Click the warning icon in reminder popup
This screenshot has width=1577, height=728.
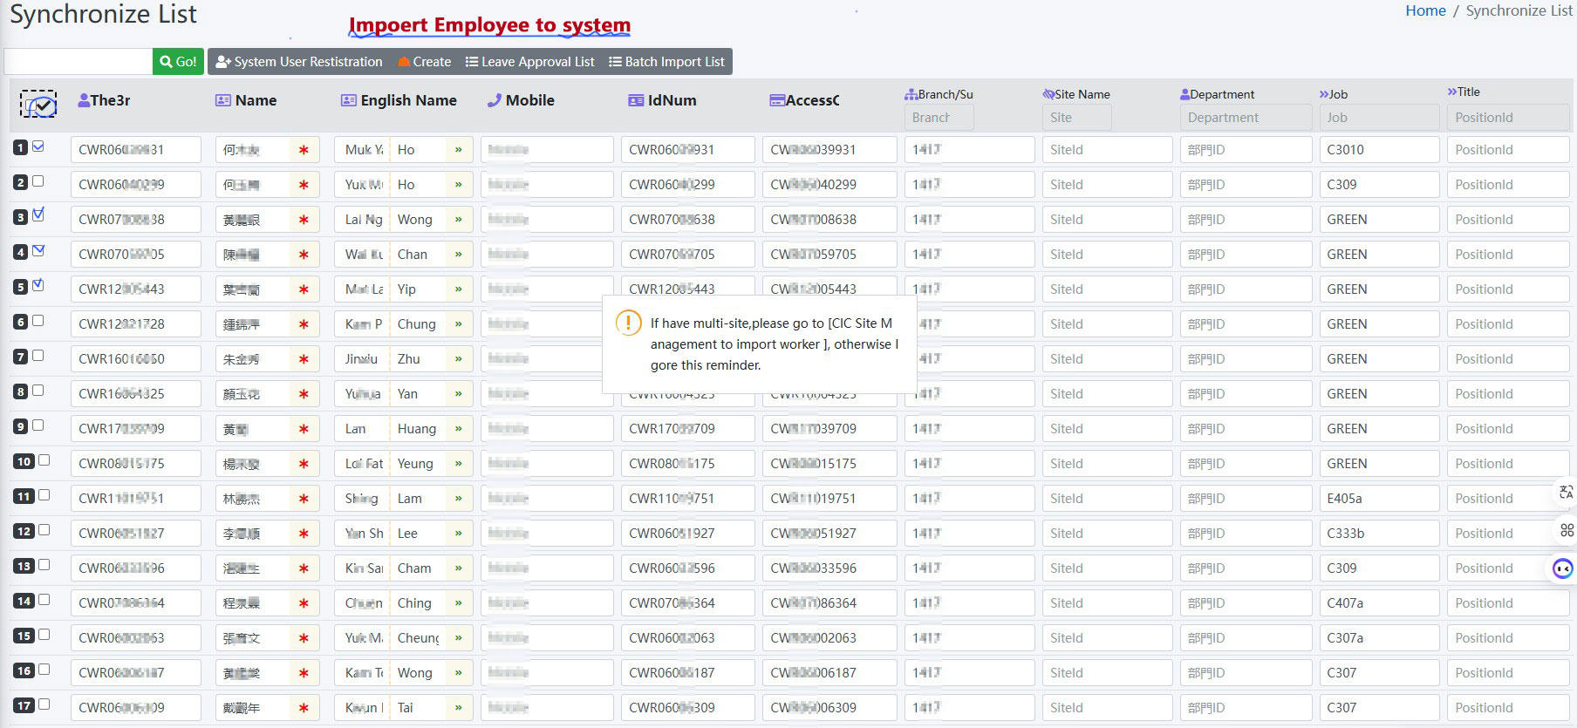[628, 323]
